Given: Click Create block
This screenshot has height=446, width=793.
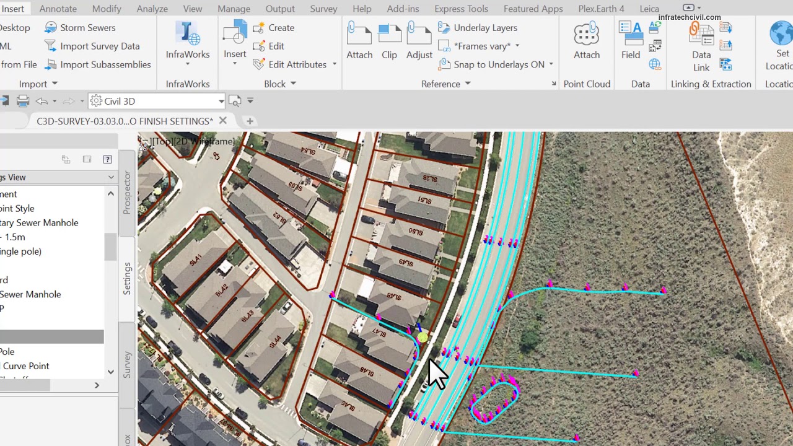Looking at the screenshot, I should (x=274, y=28).
